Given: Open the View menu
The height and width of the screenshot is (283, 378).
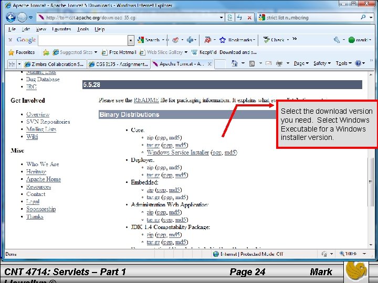Looking at the screenshot, I should click(x=41, y=29).
